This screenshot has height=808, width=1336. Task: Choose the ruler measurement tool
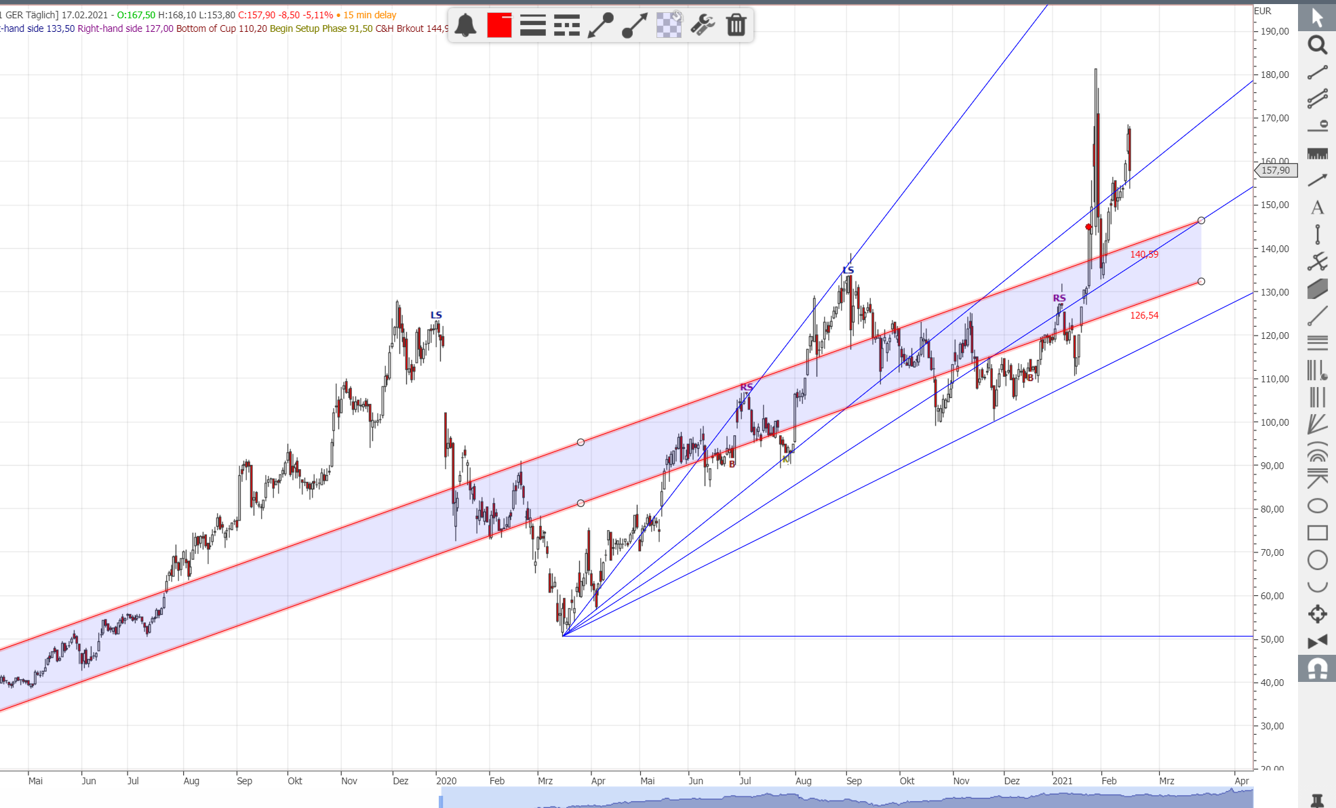[x=1317, y=154]
